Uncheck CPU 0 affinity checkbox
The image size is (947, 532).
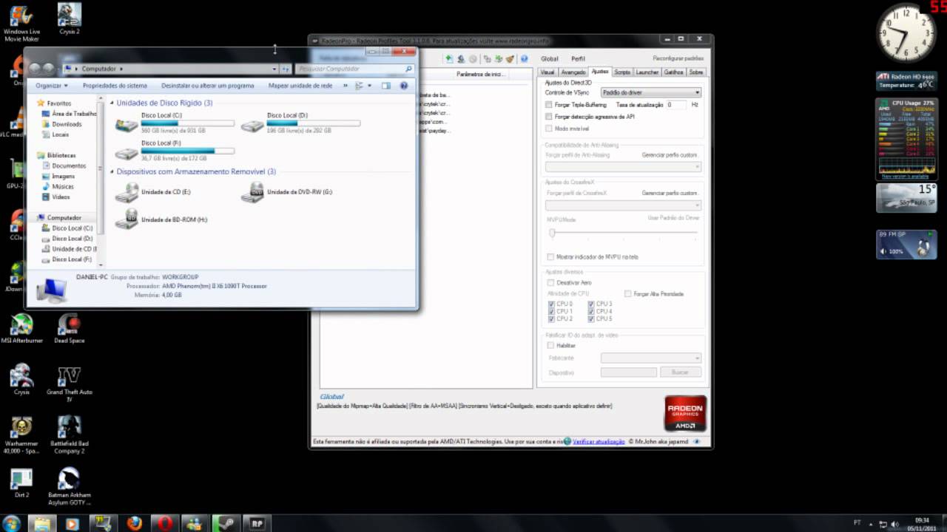click(x=551, y=304)
